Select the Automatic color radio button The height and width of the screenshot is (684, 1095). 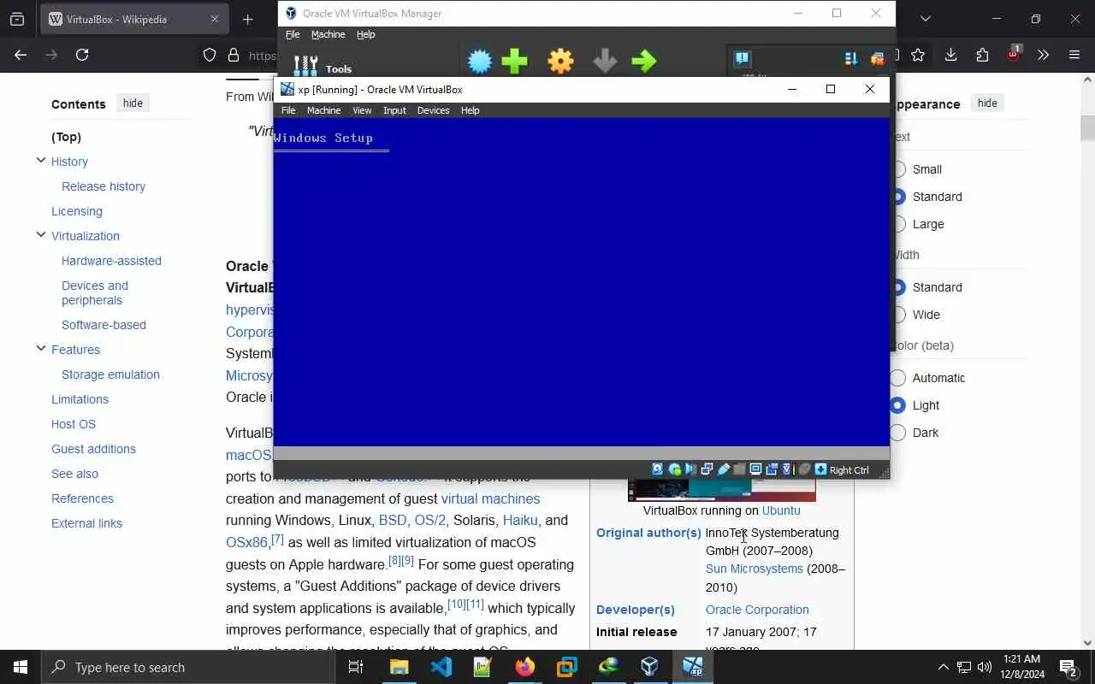[898, 378]
